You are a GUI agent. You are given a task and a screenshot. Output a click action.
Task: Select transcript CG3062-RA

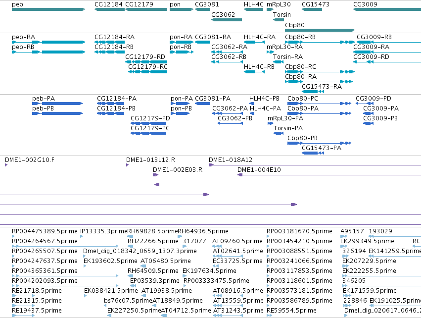coord(229,47)
